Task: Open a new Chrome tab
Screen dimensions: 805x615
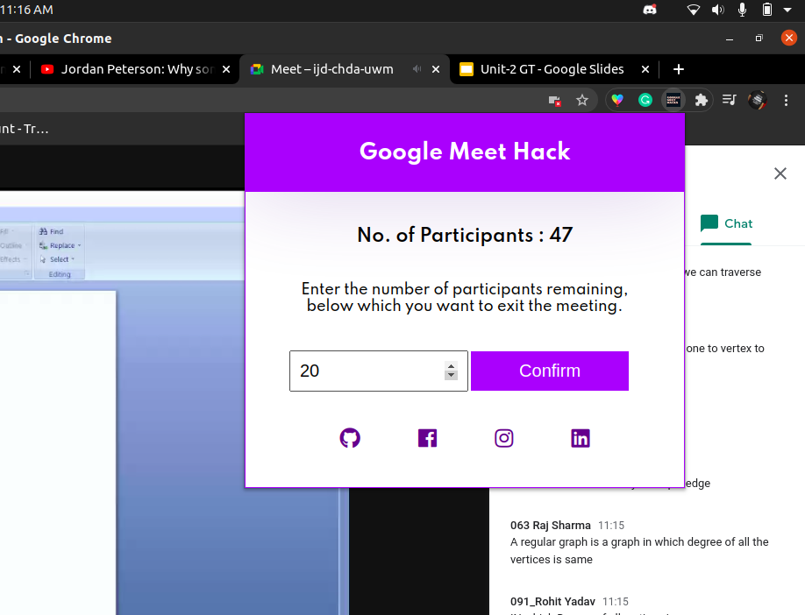Action: [x=678, y=69]
